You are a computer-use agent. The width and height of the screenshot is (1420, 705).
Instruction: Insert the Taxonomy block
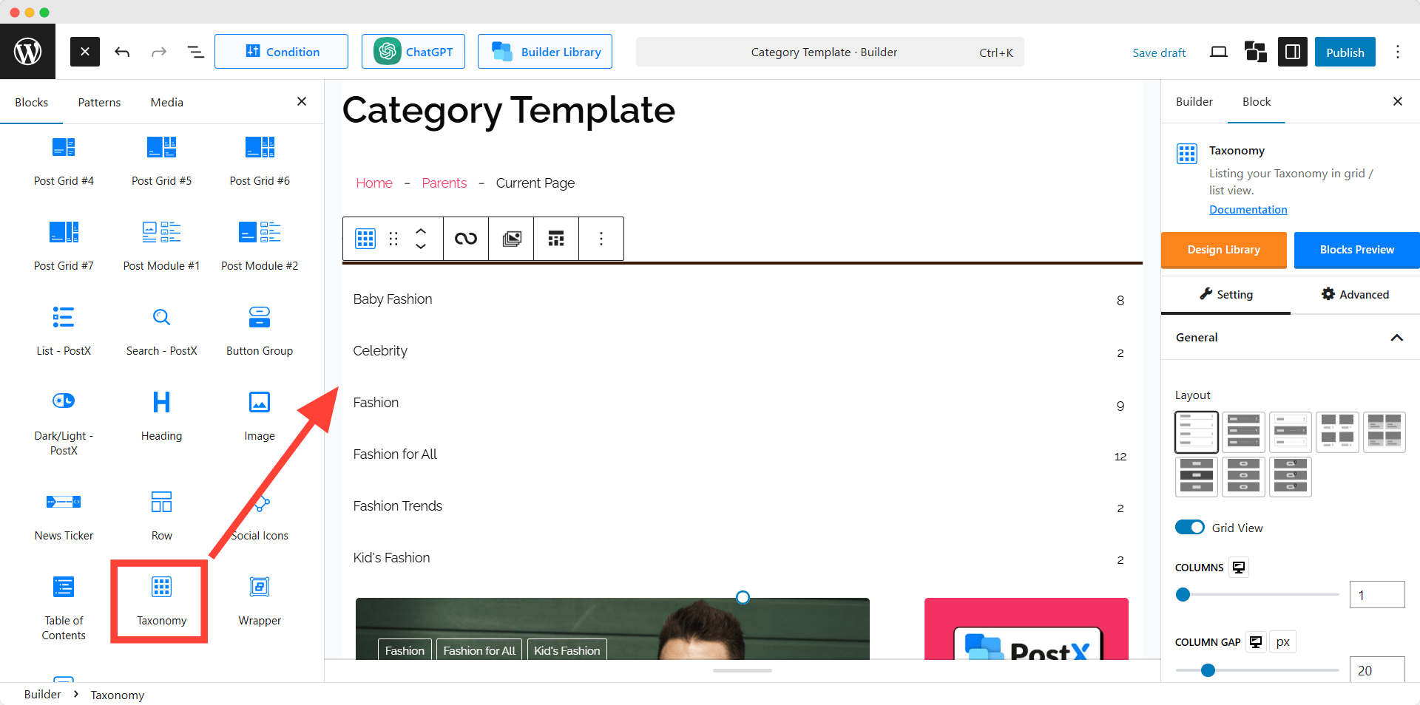click(161, 601)
